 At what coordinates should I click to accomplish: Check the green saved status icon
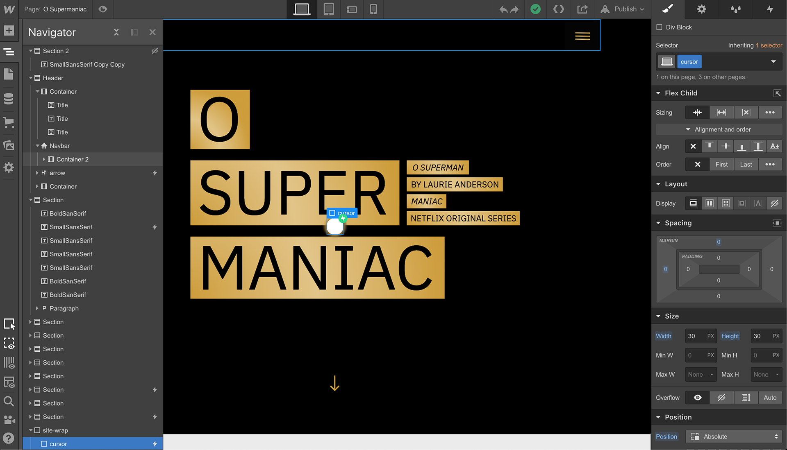(535, 9)
